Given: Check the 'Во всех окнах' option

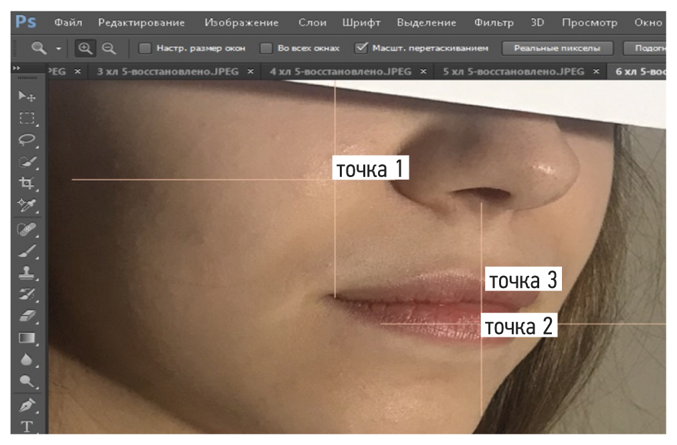Looking at the screenshot, I should click(x=266, y=48).
